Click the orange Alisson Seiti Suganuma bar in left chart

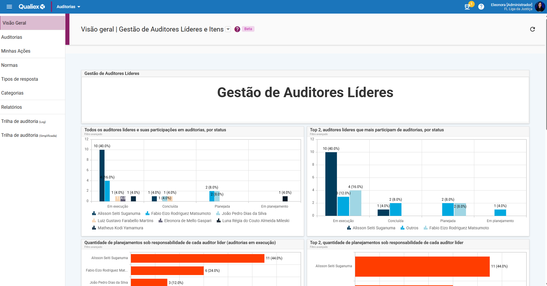[x=197, y=258]
